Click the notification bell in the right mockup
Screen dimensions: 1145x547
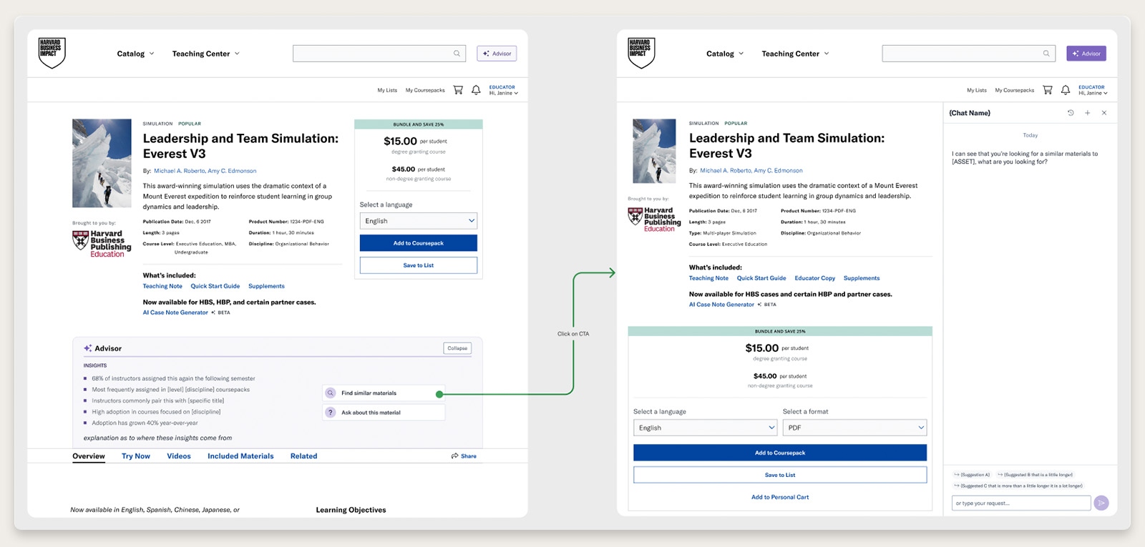[1066, 90]
